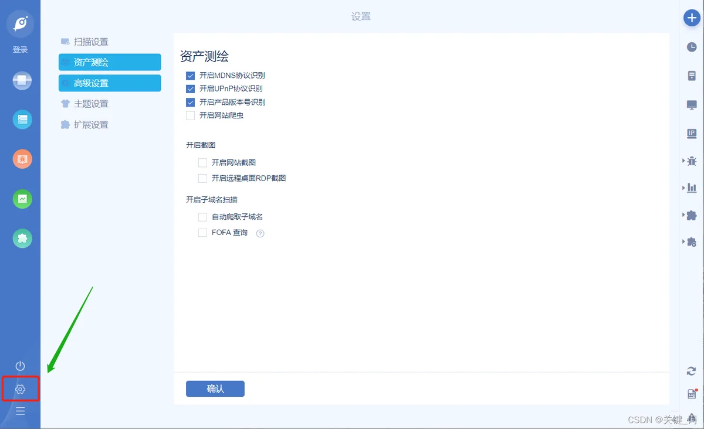Click the 设置 title at top
Screen dimensions: 704x429
tap(361, 16)
